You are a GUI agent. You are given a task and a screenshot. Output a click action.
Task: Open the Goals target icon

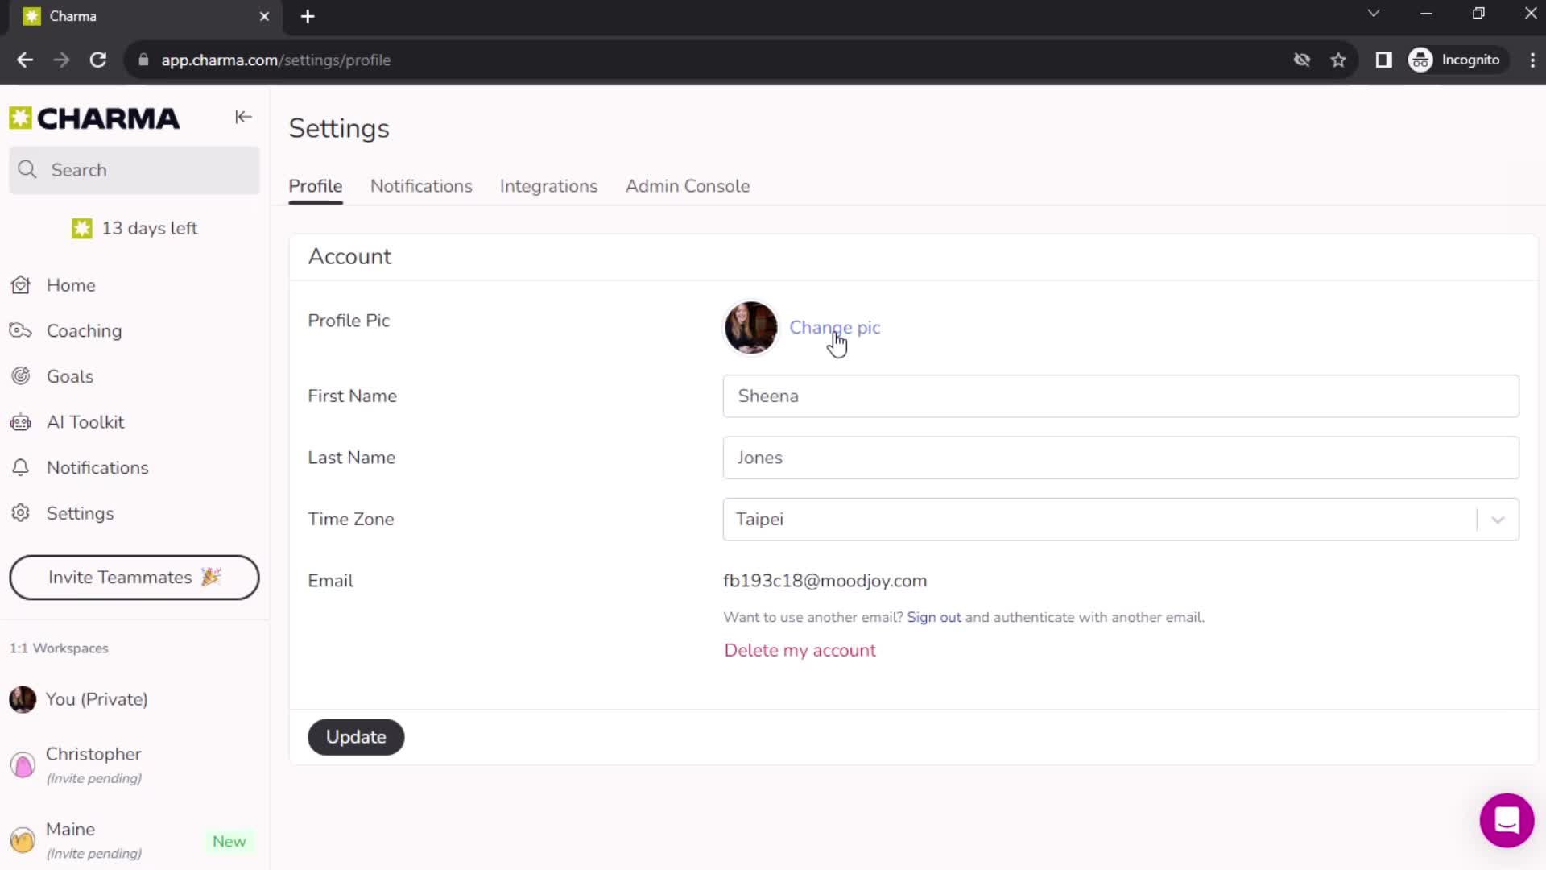click(x=20, y=376)
